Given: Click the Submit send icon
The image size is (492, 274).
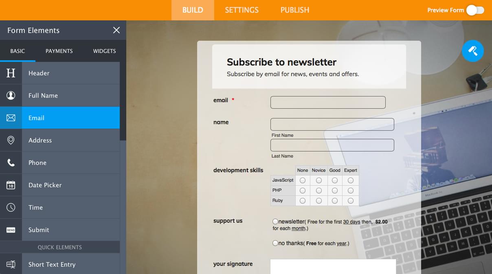Looking at the screenshot, I should tap(11, 230).
